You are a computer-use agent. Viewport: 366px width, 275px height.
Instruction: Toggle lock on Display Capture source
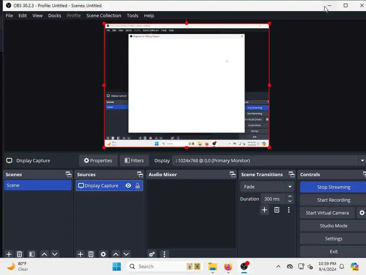click(138, 186)
